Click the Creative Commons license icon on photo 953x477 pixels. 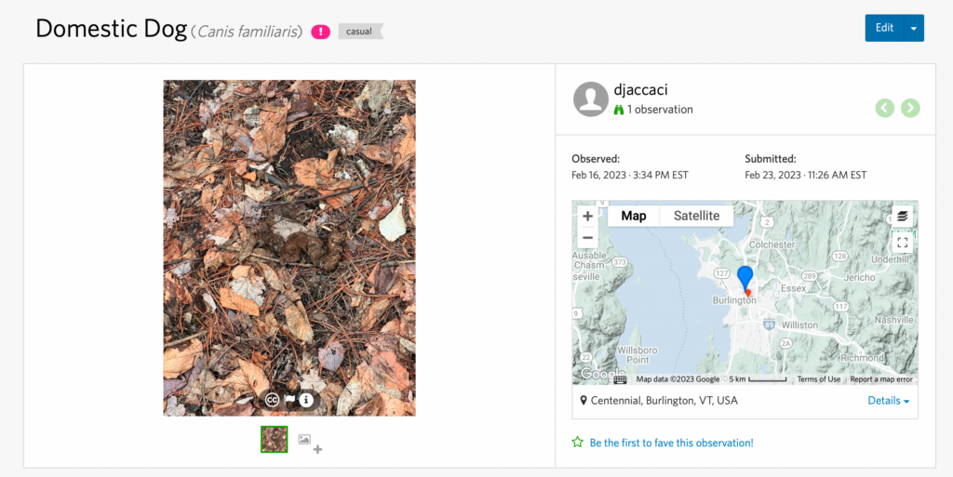click(272, 400)
